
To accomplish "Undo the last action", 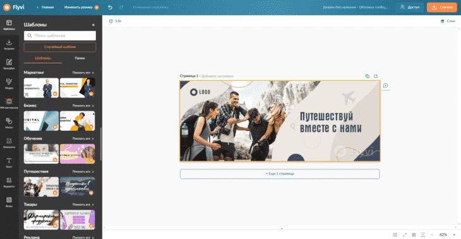I will [111, 8].
